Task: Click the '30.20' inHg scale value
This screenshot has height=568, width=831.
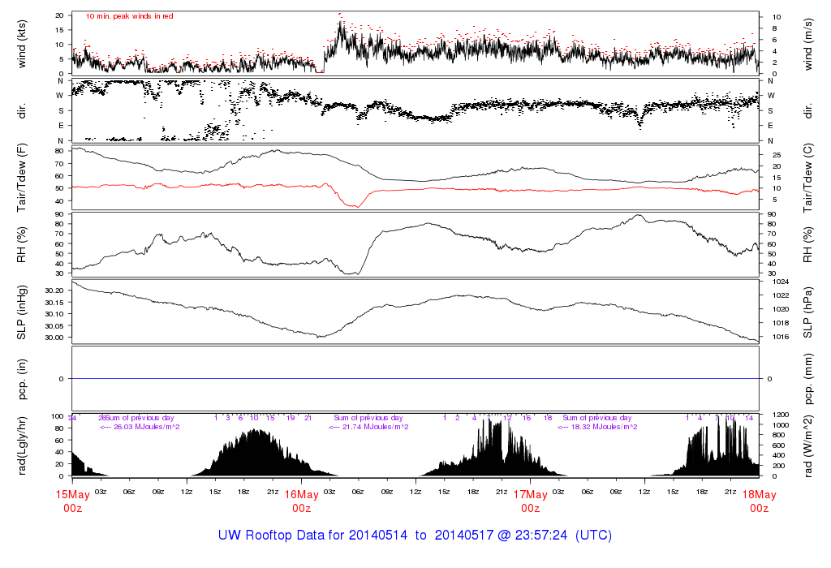Action: (x=54, y=290)
